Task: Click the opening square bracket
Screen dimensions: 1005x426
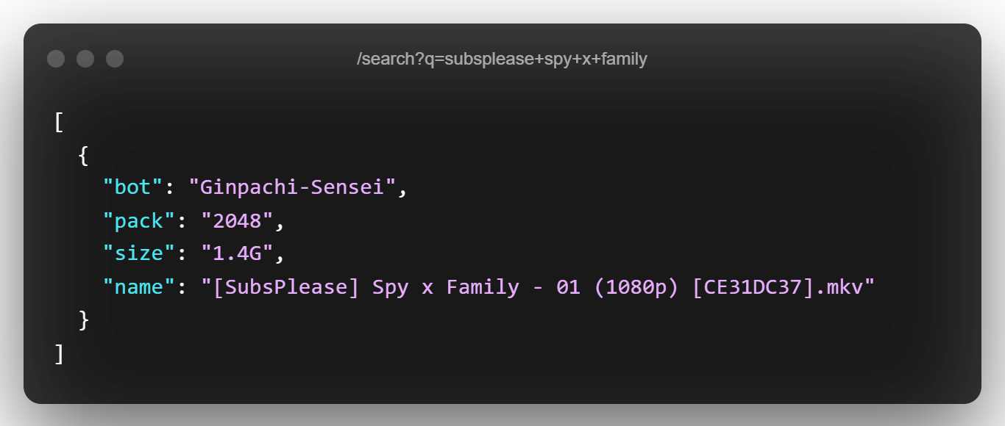Action: [x=60, y=121]
